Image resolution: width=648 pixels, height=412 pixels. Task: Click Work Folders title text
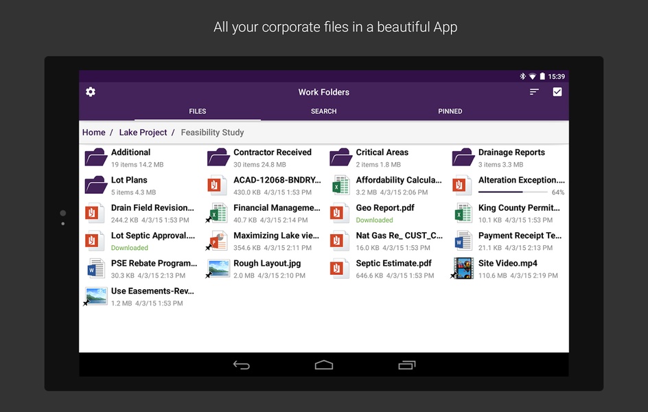click(323, 92)
